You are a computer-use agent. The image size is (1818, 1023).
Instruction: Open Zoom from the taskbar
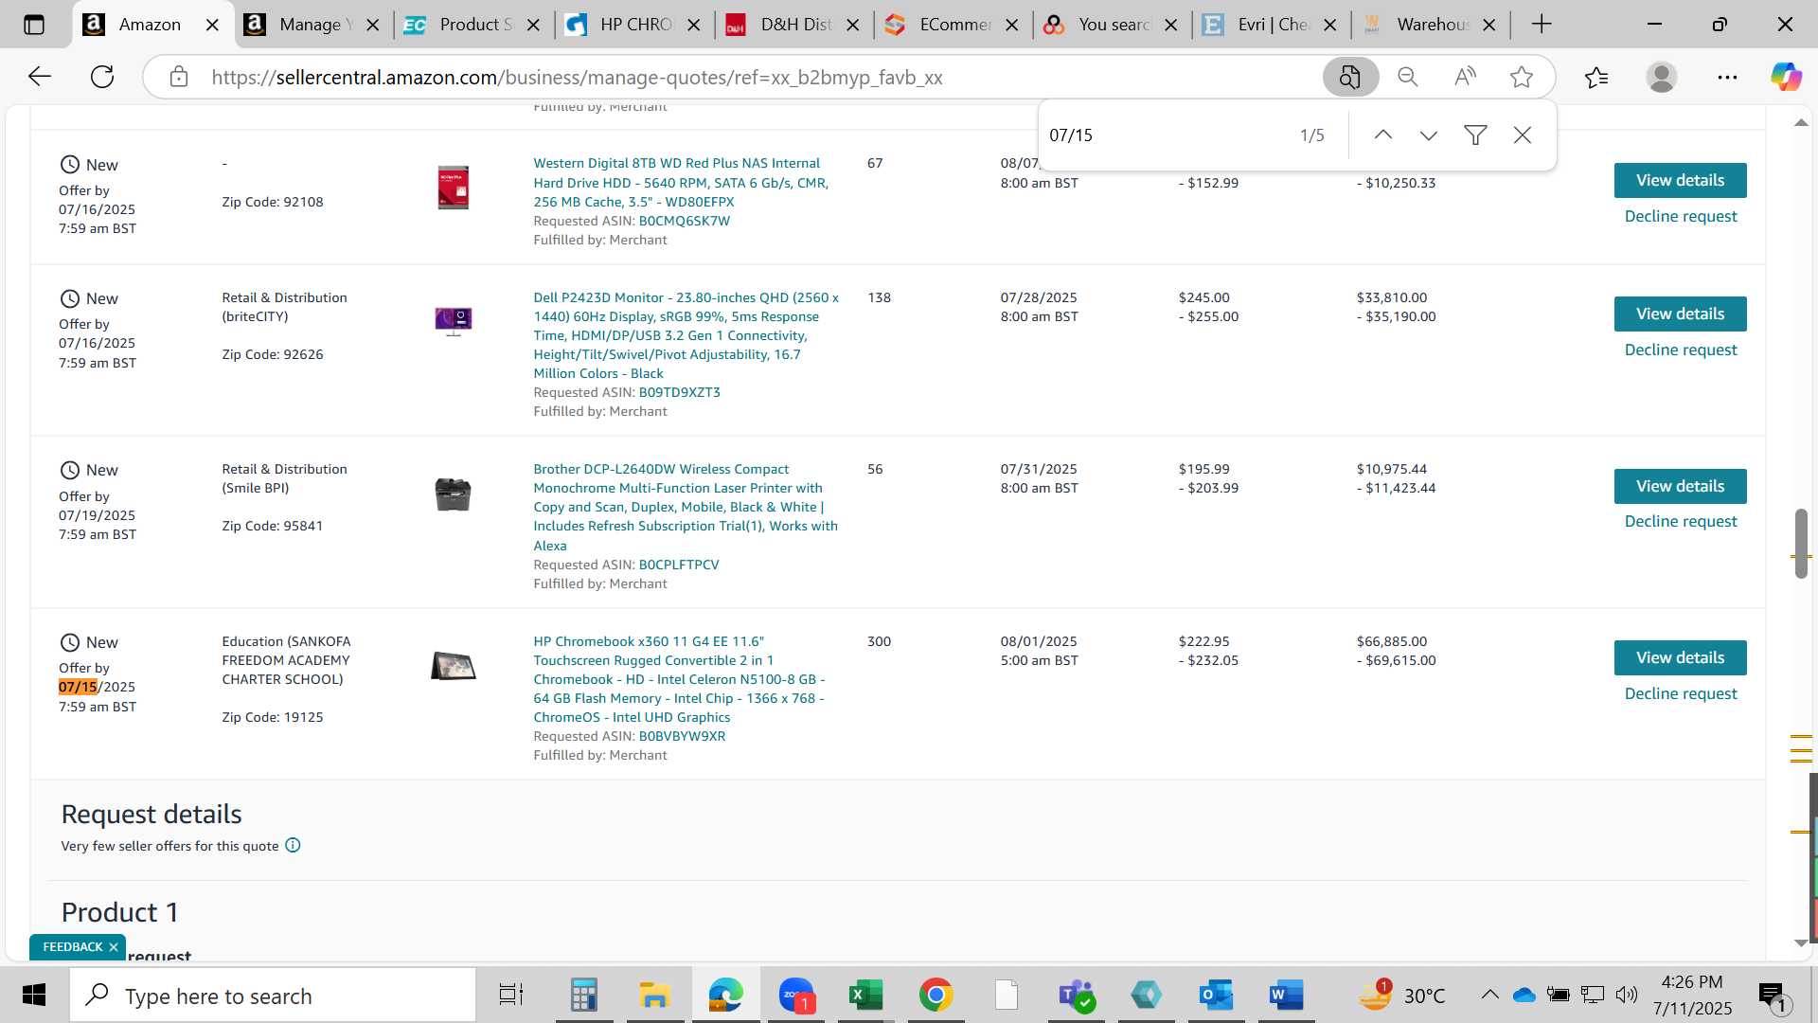tap(795, 996)
